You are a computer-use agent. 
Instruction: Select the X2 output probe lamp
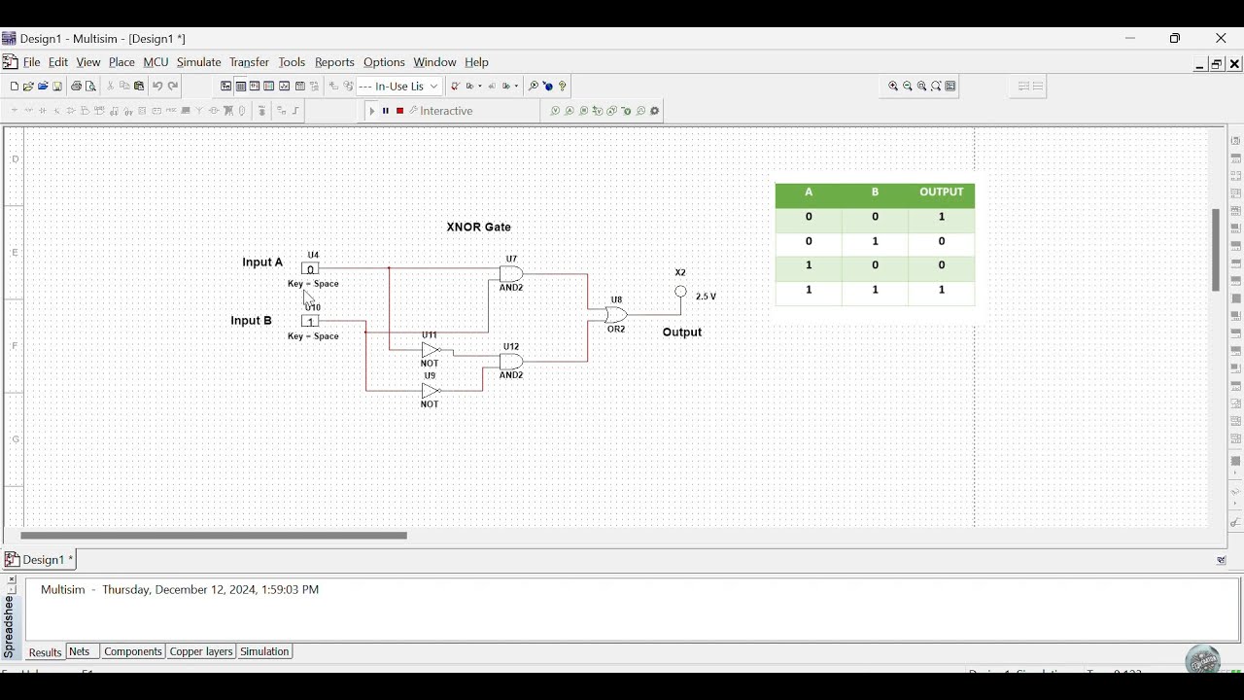coord(681,292)
